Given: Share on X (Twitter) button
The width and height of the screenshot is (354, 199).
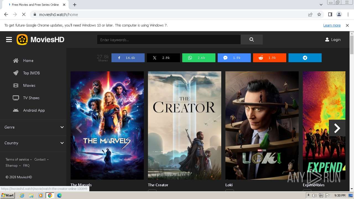Looking at the screenshot, I should point(163,58).
